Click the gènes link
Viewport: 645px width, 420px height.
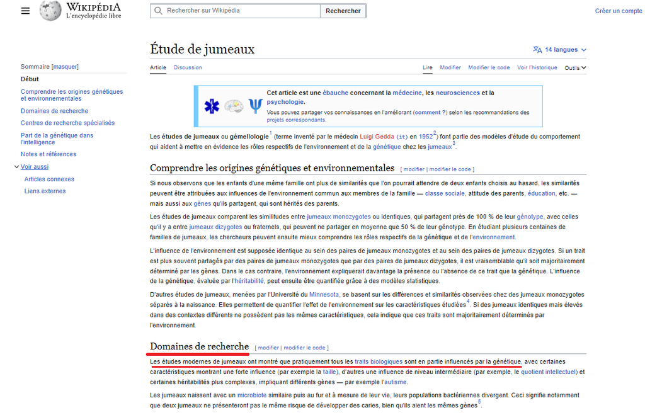pyautogui.click(x=202, y=203)
